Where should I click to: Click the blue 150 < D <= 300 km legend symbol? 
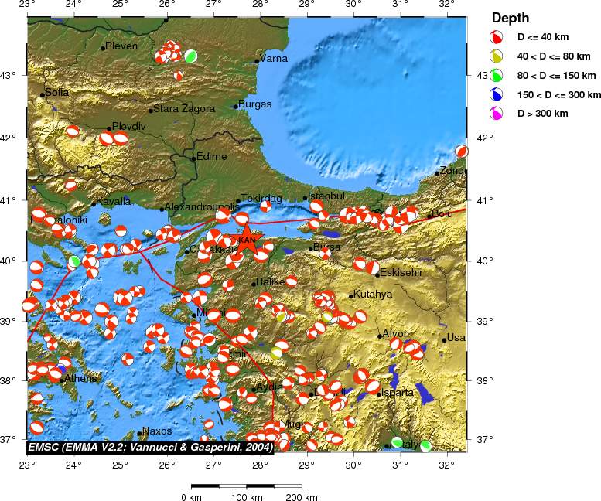click(497, 94)
